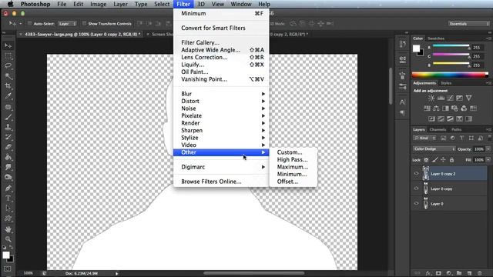This screenshot has height=277, width=493.
Task: Add a Vibrance adjustment
Action: click(x=469, y=98)
